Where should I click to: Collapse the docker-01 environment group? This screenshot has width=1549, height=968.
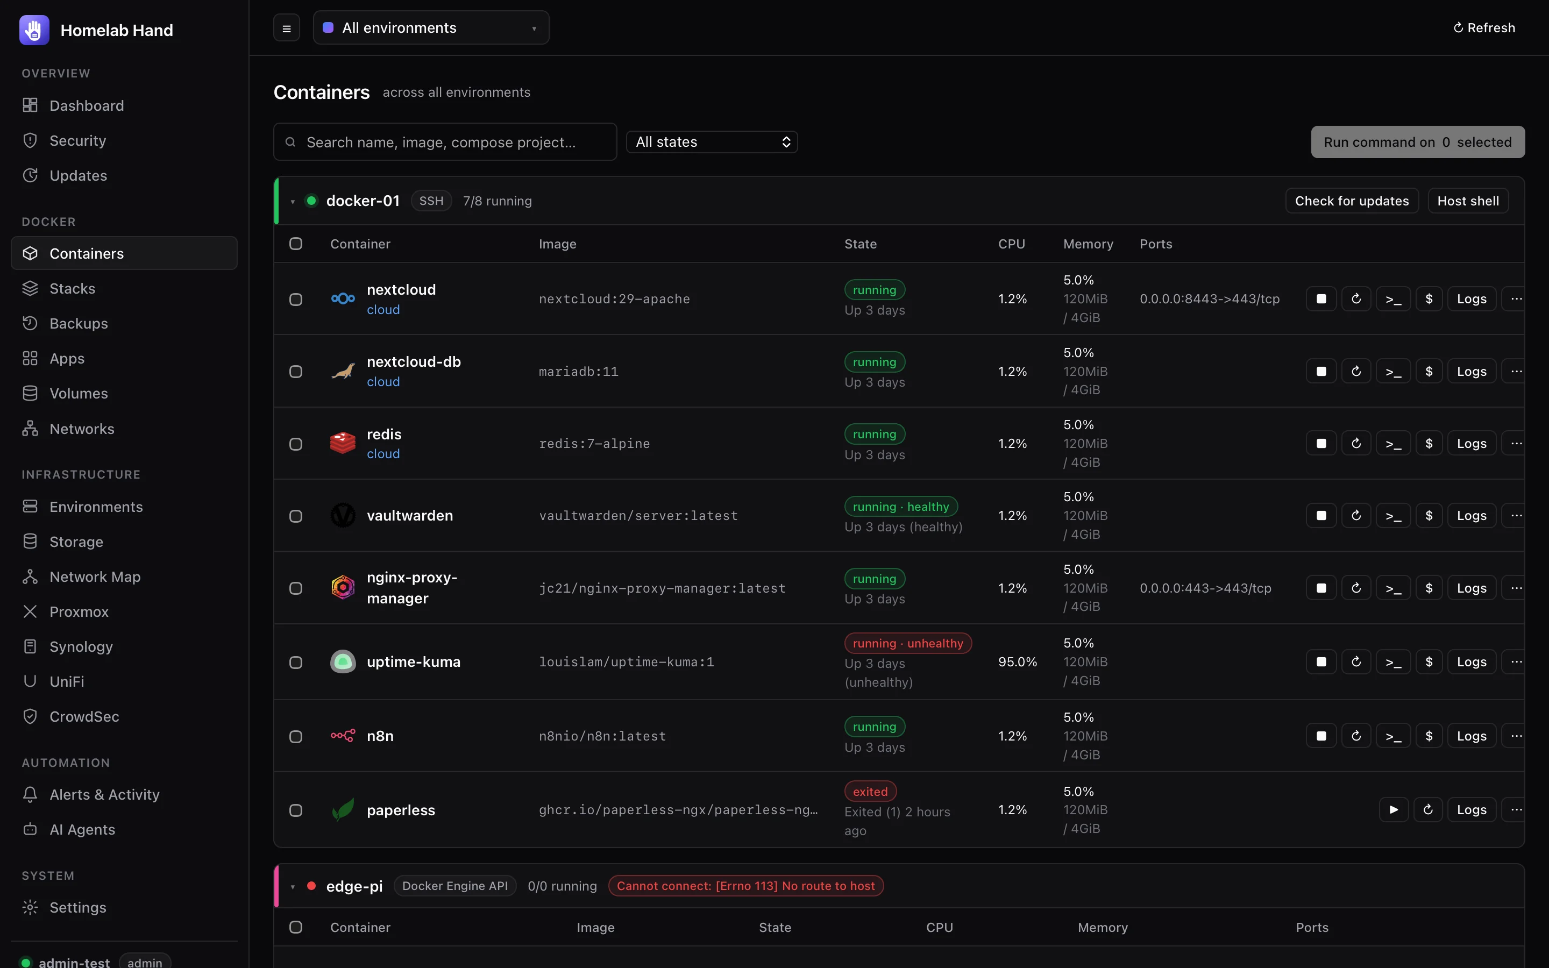293,202
